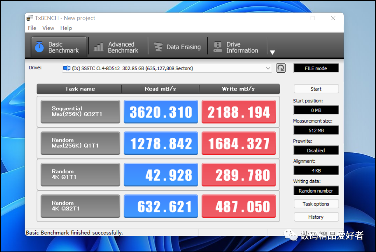Click the Write mB/s column header
Viewport: 376px width, 252px height.
pos(239,89)
